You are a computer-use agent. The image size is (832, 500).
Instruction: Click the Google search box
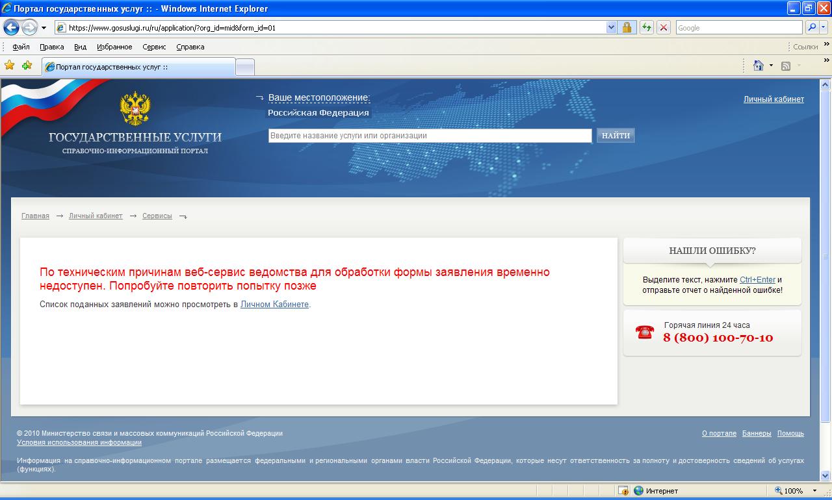739,28
